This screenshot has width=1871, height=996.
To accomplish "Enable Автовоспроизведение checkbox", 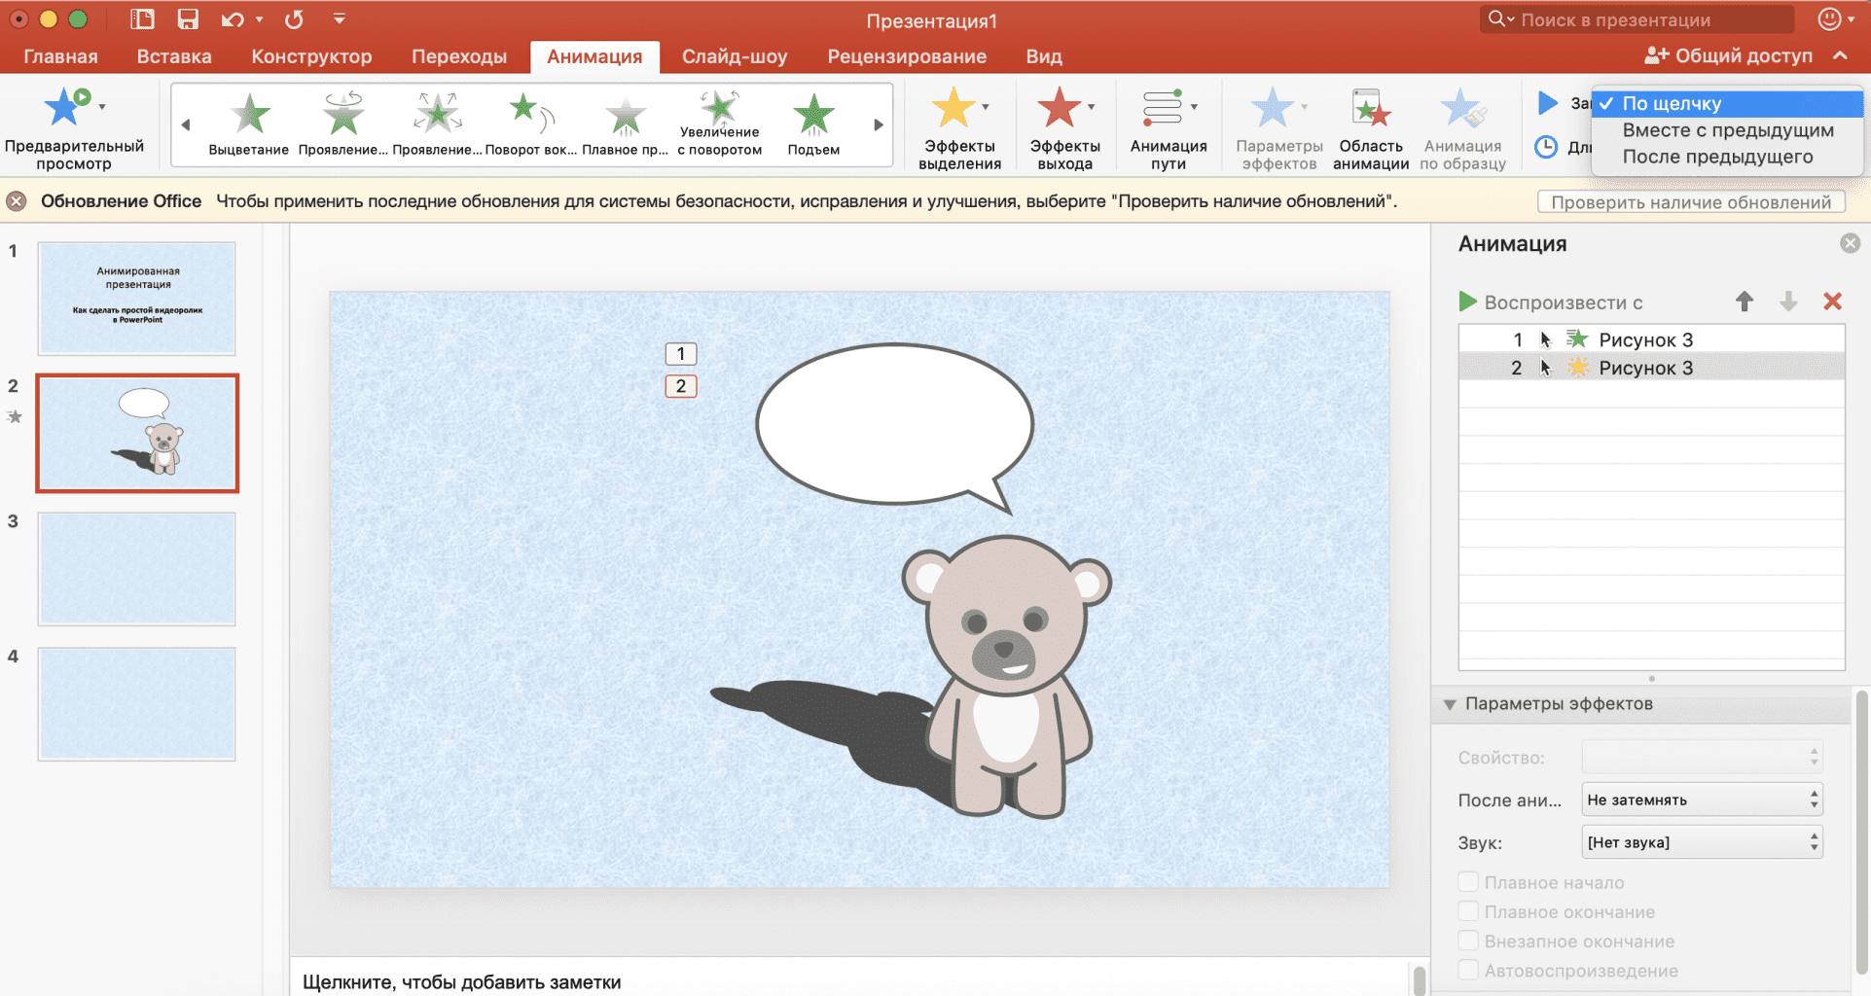I will coord(1468,970).
